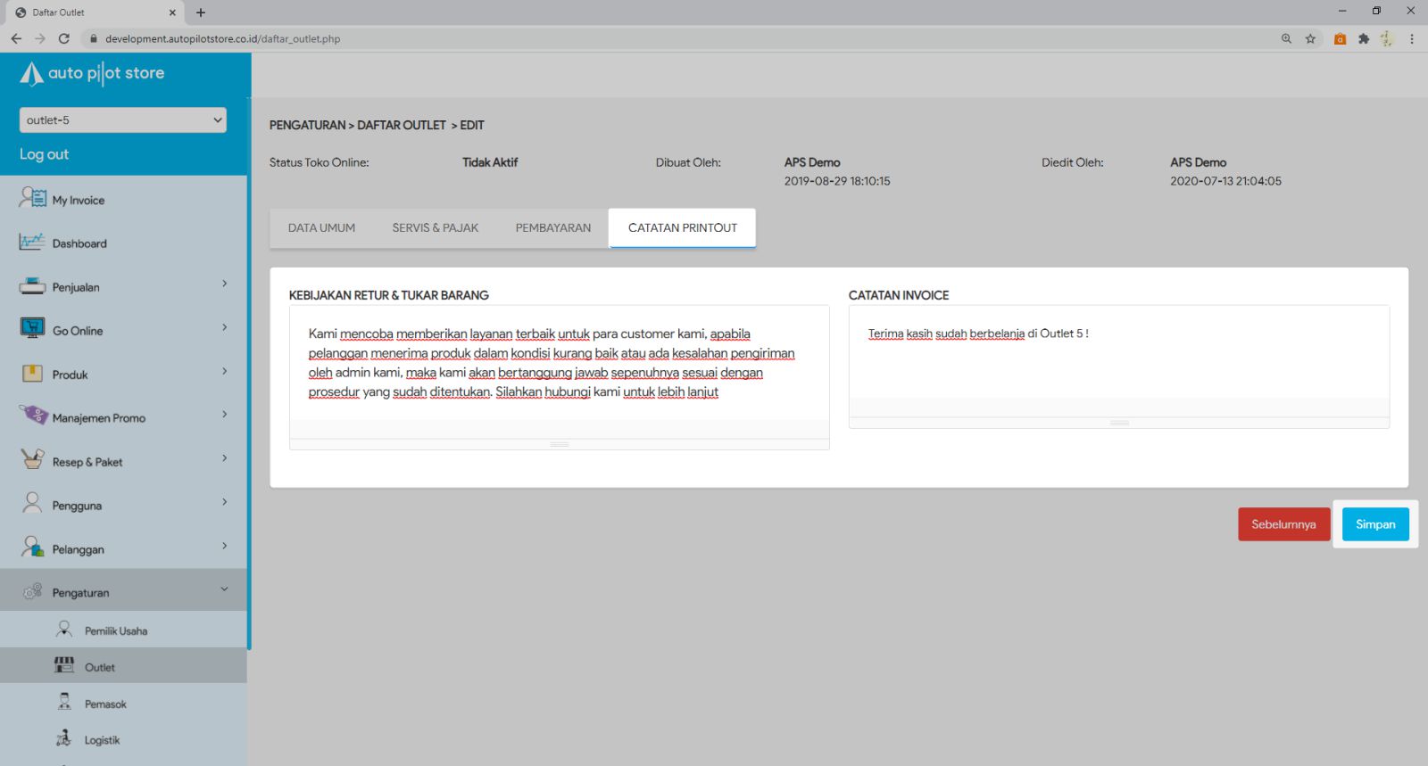Collapse the Pengaturan menu section

pos(224,590)
